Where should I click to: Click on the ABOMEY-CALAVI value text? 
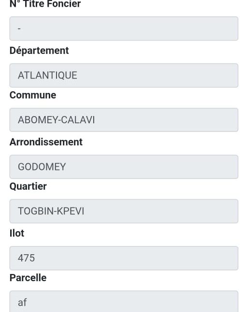(x=57, y=120)
